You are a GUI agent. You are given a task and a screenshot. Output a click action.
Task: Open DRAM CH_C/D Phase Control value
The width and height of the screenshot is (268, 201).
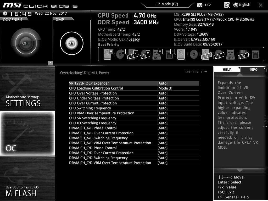pos(162,148)
